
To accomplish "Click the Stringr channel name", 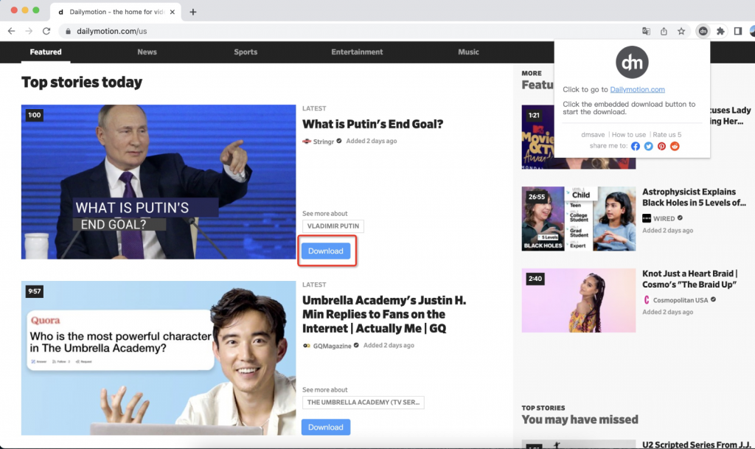I will pyautogui.click(x=324, y=142).
